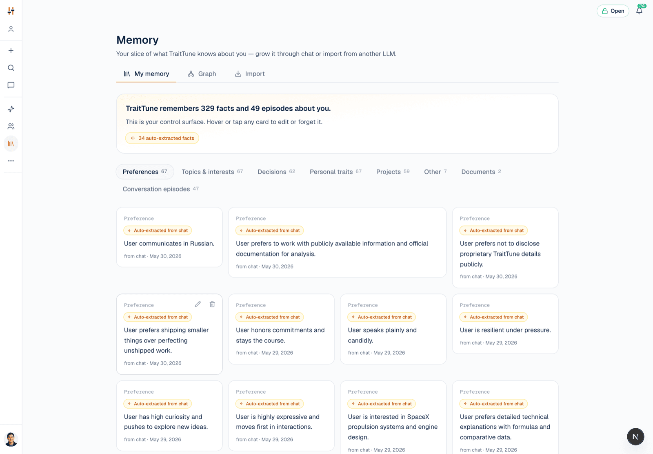Image resolution: width=653 pixels, height=454 pixels.
Task: Select the memory library icon in sidebar
Action: pos(11,144)
